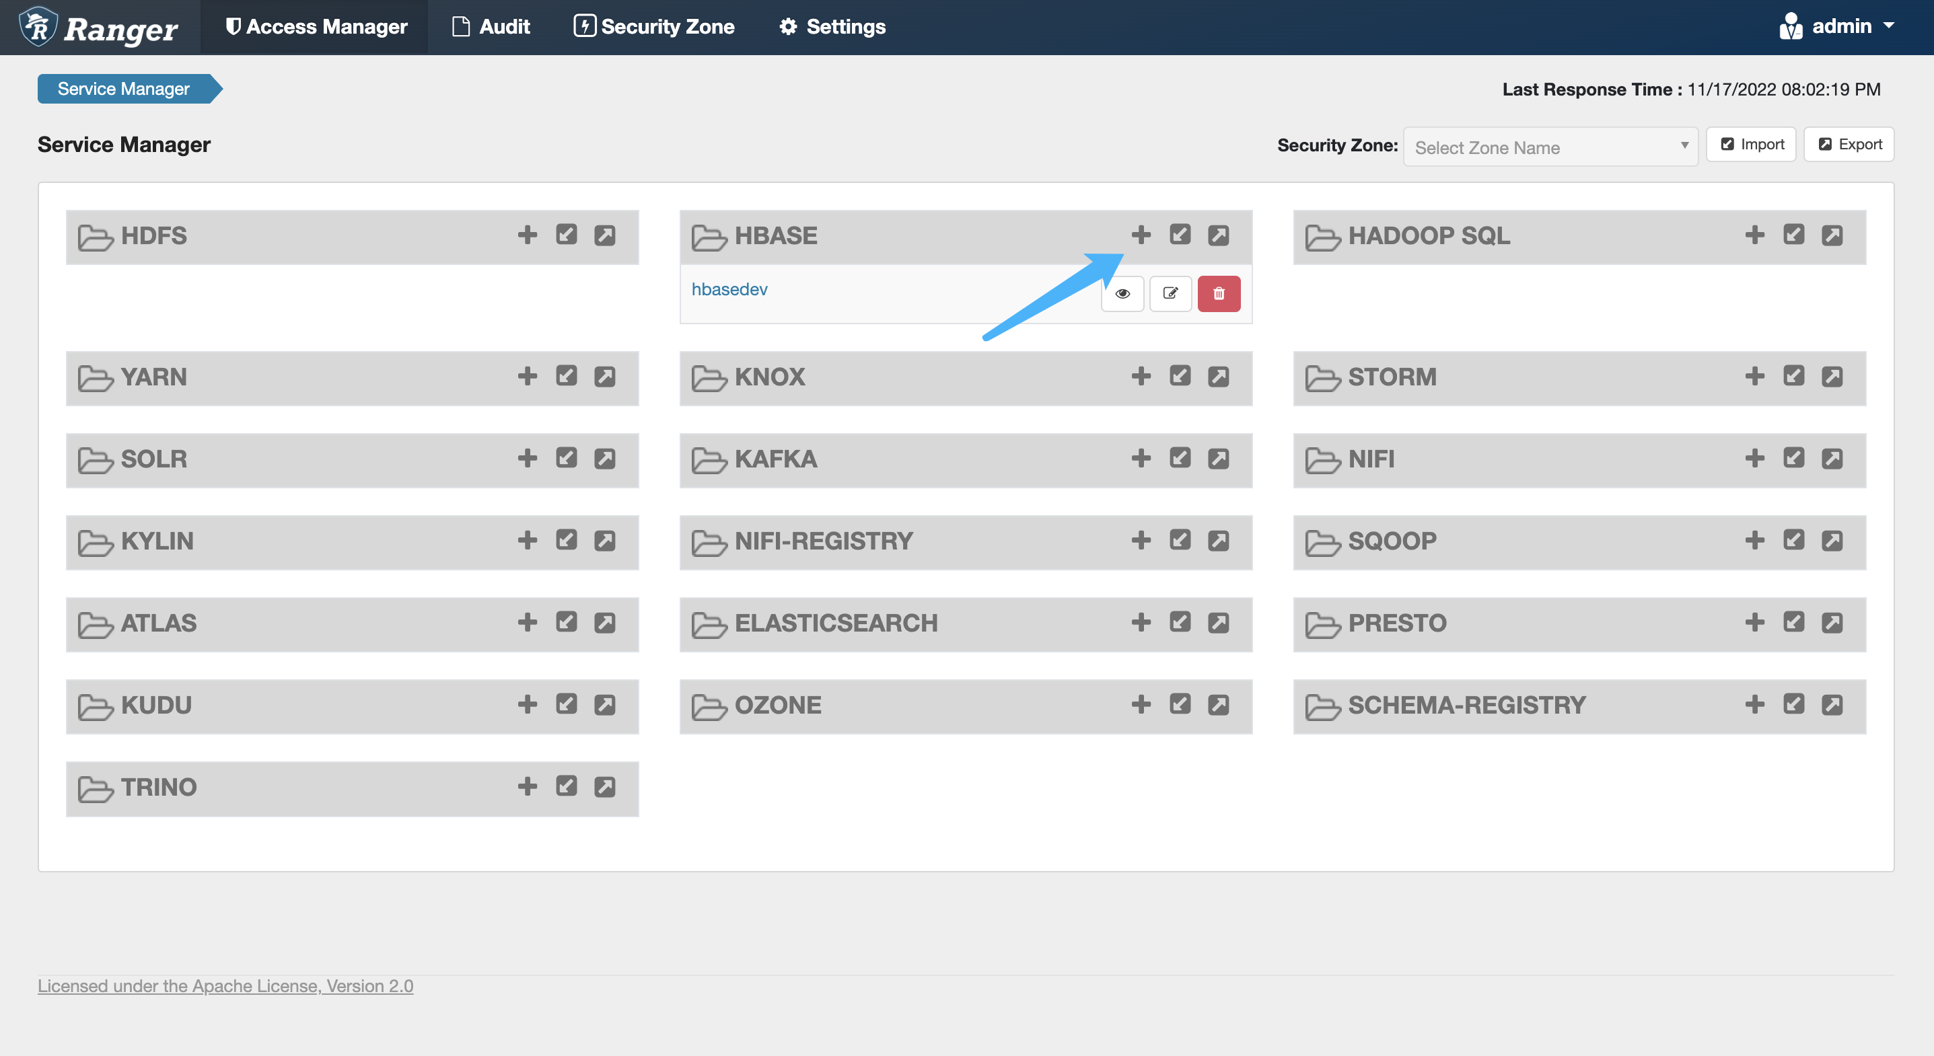The image size is (1934, 1056).
Task: Click the Export button
Action: [1849, 144]
